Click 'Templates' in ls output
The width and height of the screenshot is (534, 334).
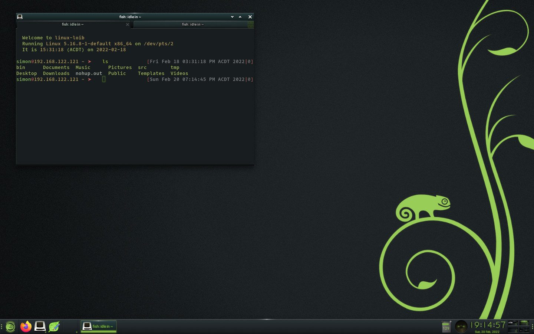pyautogui.click(x=151, y=73)
